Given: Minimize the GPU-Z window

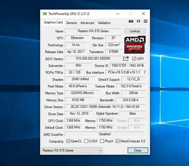Looking at the screenshot, I should [118, 14].
